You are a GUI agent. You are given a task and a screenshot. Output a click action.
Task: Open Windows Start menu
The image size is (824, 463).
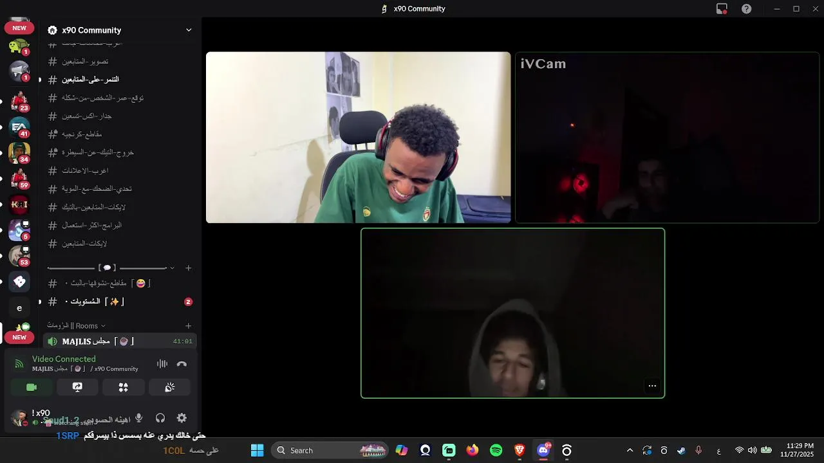257,450
